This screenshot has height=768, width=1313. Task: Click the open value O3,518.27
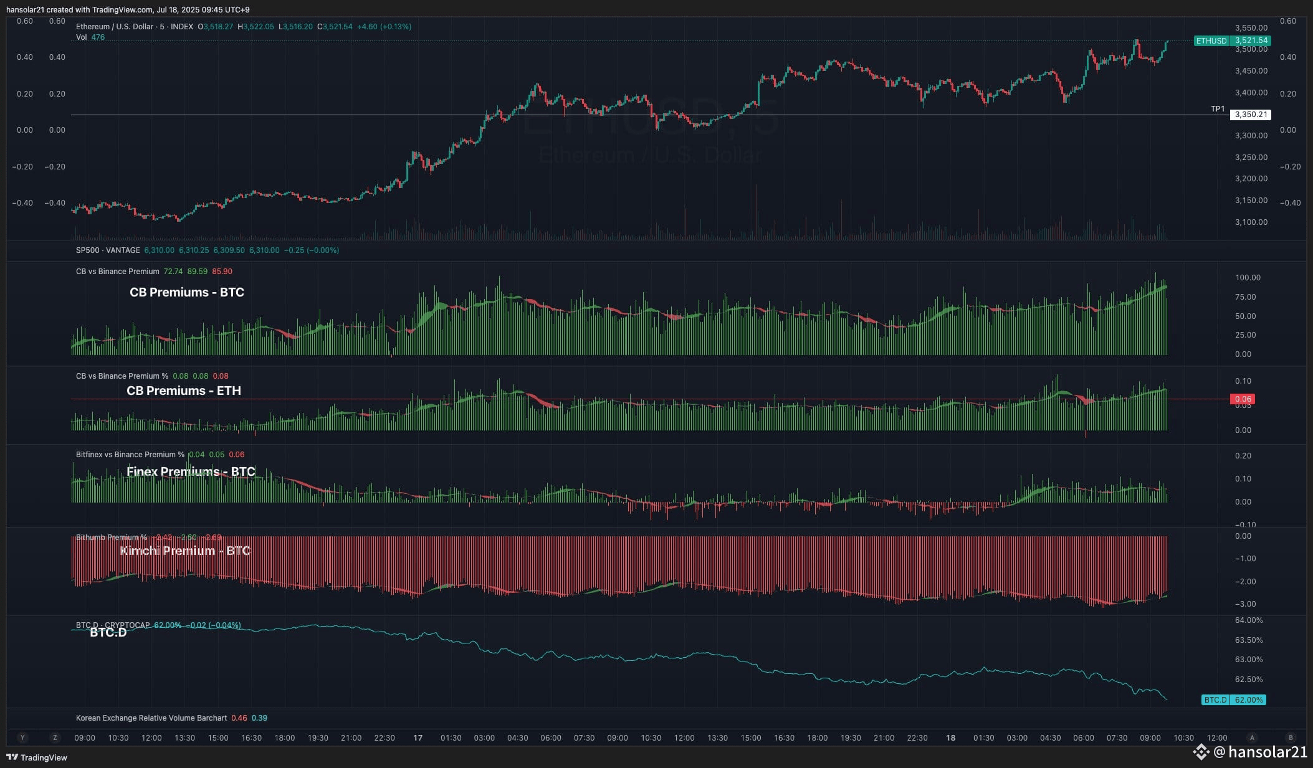click(216, 27)
